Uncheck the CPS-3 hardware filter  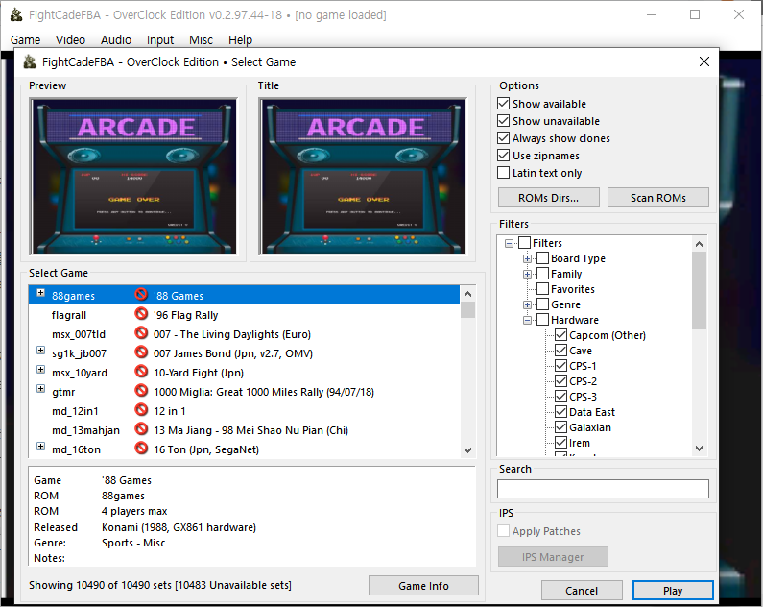tap(561, 397)
